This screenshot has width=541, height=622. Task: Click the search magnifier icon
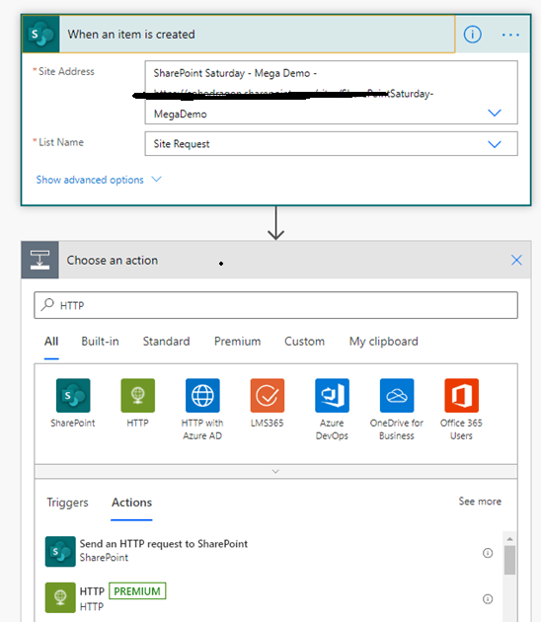point(47,304)
